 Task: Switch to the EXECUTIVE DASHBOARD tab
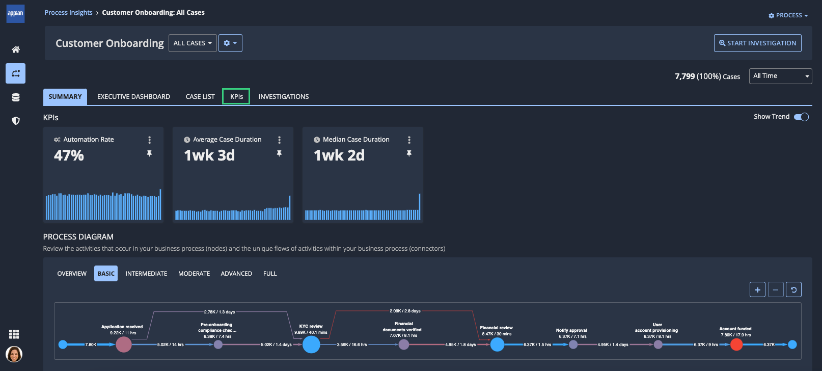(133, 97)
